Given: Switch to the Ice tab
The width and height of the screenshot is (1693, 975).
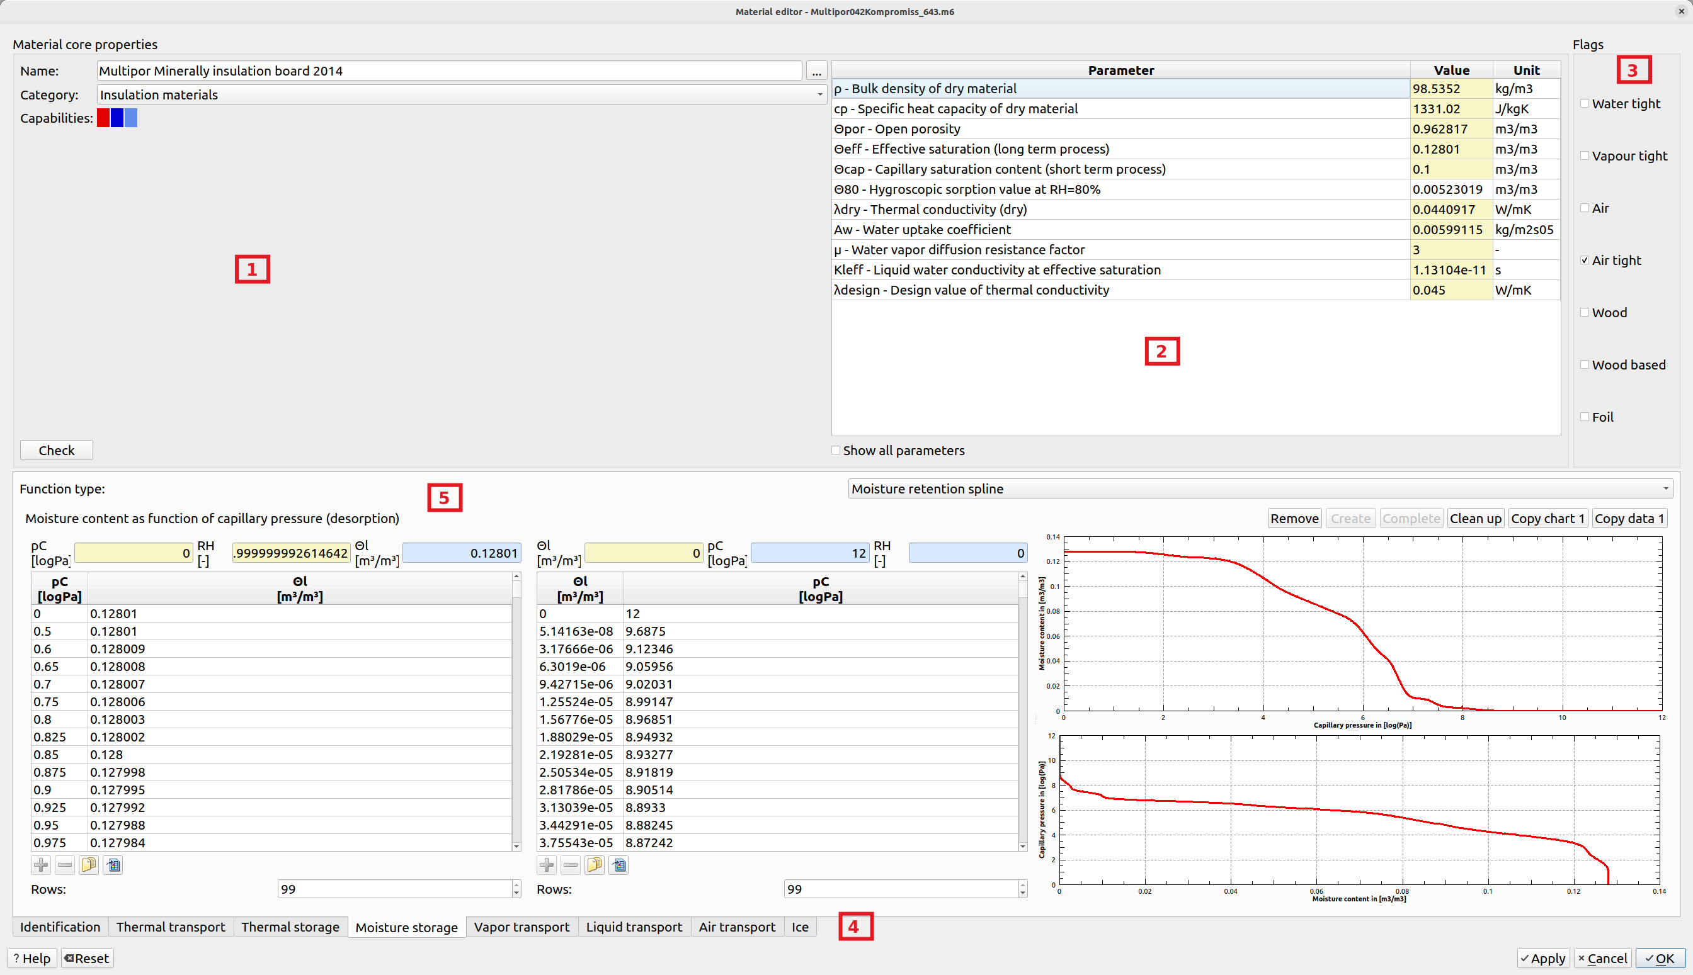Looking at the screenshot, I should (x=800, y=927).
